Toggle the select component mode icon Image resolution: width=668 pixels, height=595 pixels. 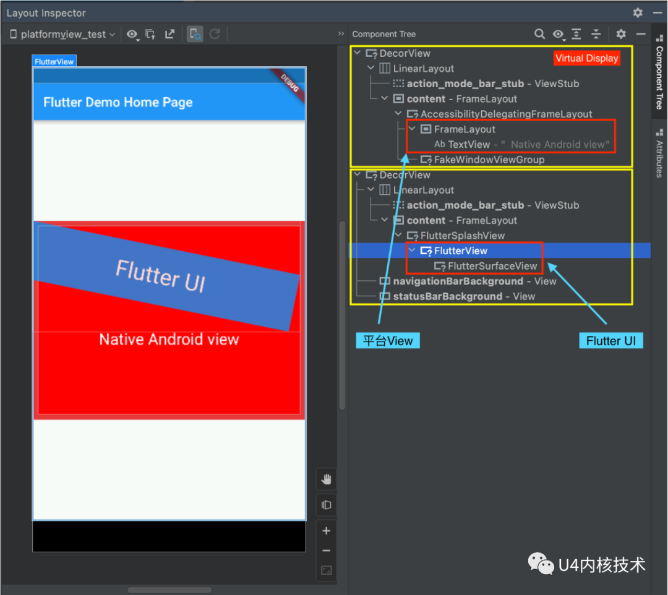[150, 35]
